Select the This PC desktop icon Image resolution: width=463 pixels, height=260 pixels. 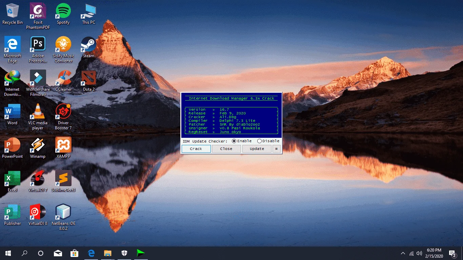88,14
